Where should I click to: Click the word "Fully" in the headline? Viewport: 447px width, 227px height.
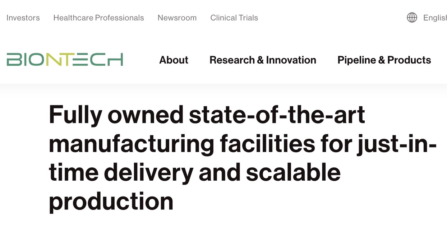(75, 116)
